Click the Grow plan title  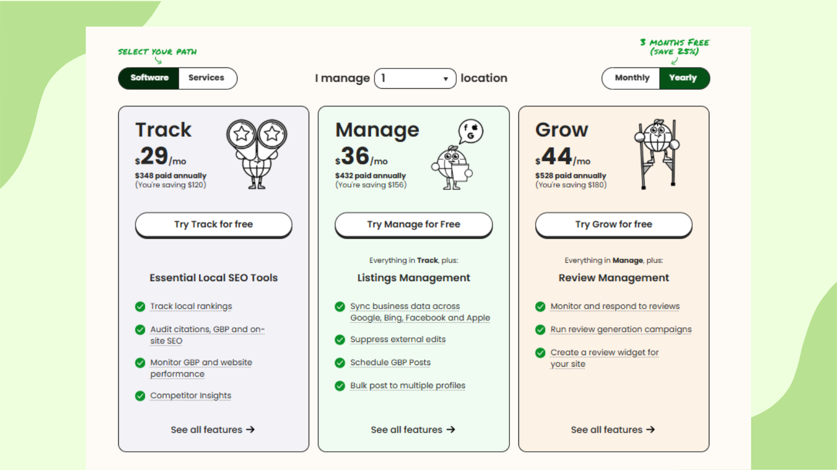pyautogui.click(x=562, y=130)
